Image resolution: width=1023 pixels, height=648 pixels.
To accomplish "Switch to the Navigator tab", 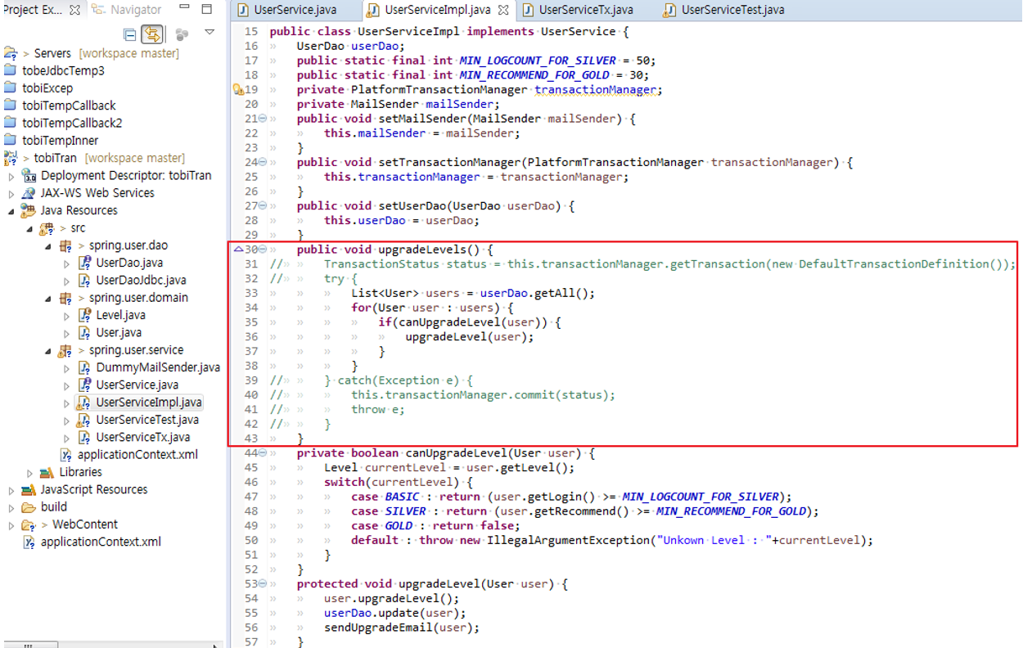I will pos(128,10).
